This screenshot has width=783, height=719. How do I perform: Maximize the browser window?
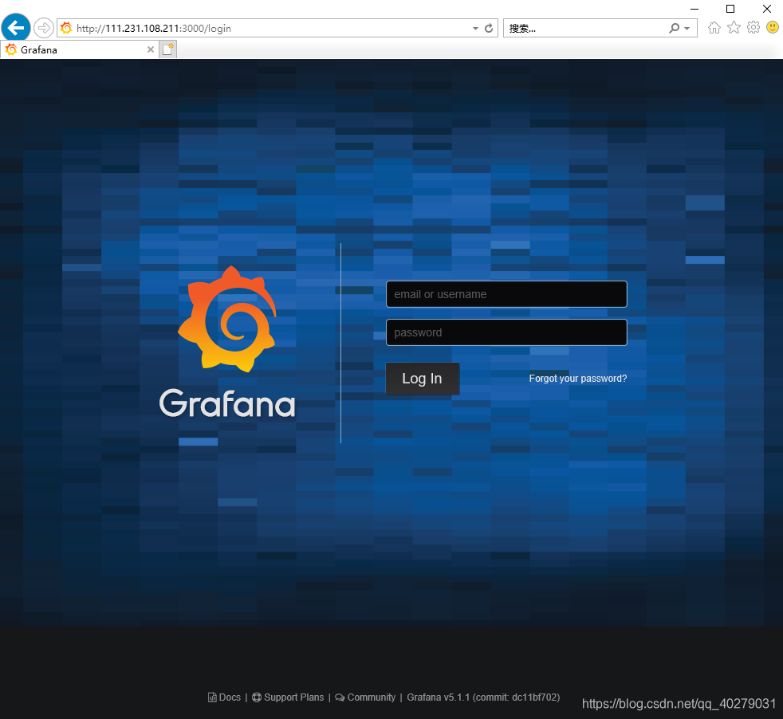(x=730, y=9)
